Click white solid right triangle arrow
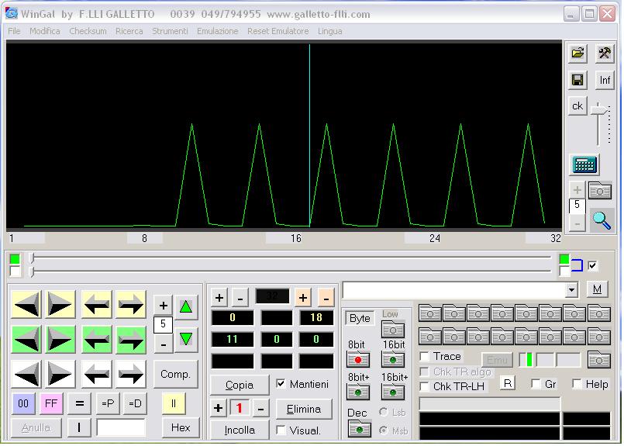This screenshot has width=624, height=446. 60,374
